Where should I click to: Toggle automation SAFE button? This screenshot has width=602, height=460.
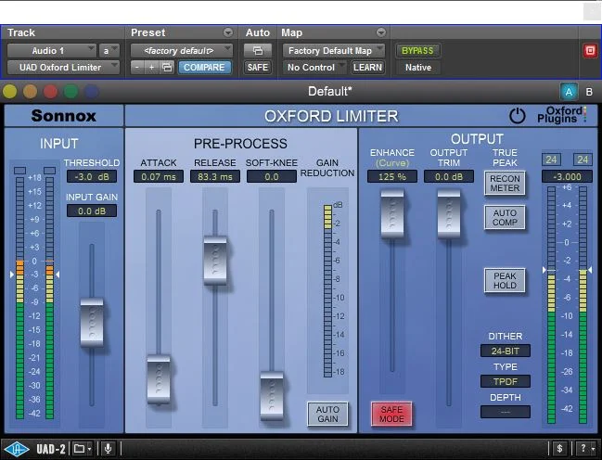pos(258,67)
